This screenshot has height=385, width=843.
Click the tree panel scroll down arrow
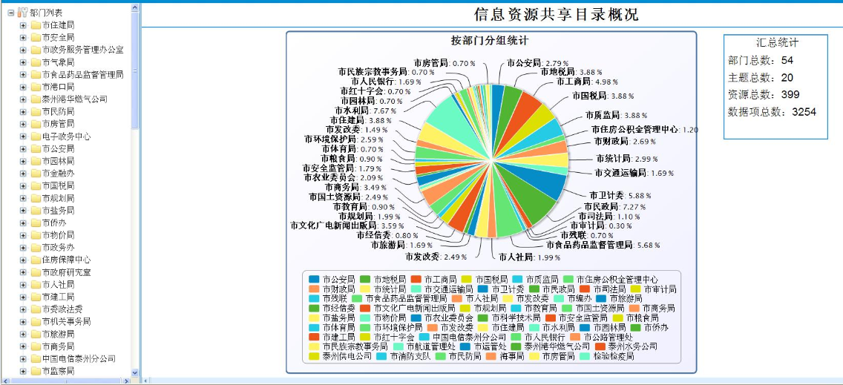click(x=135, y=372)
